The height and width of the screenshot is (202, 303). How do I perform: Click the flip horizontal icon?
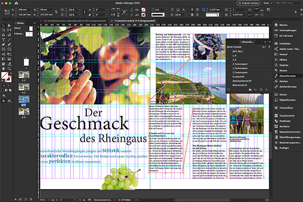coord(113,15)
